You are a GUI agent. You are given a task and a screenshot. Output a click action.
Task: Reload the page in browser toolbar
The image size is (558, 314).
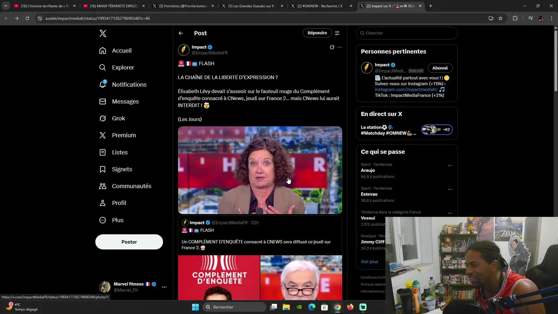(x=27, y=18)
